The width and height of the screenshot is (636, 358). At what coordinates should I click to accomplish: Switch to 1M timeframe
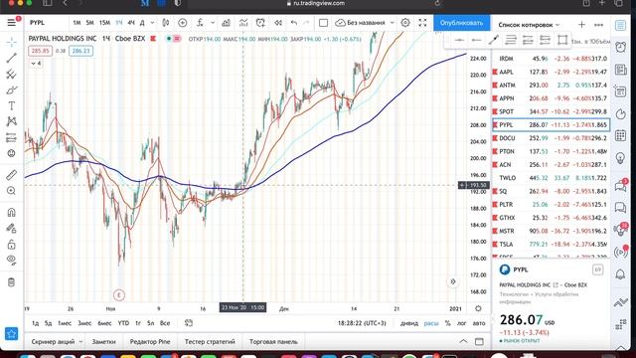(77, 23)
